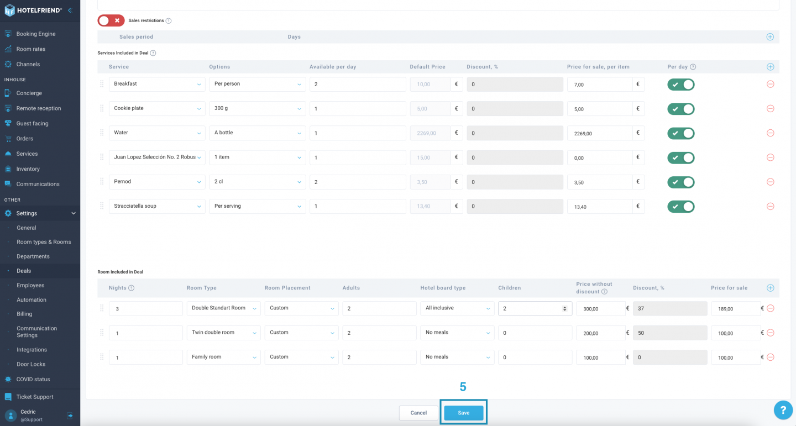Add a new sales period
Viewport: 796px width, 426px height.
pyautogui.click(x=770, y=37)
